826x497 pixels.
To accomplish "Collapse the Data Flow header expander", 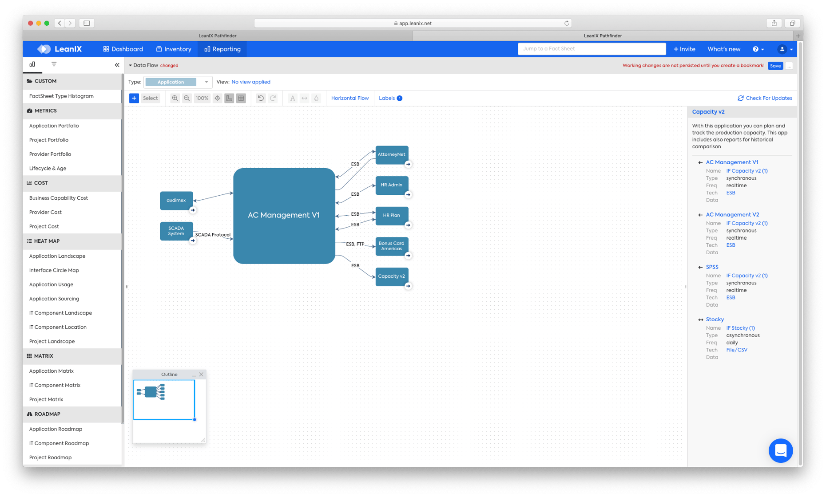I will pos(131,65).
